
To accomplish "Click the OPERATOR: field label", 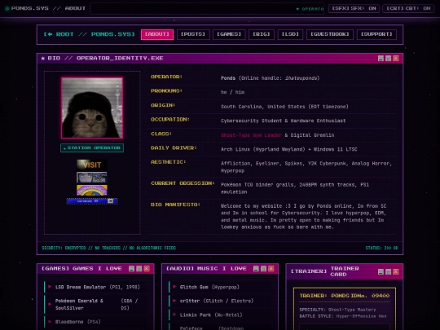I will click(167, 77).
